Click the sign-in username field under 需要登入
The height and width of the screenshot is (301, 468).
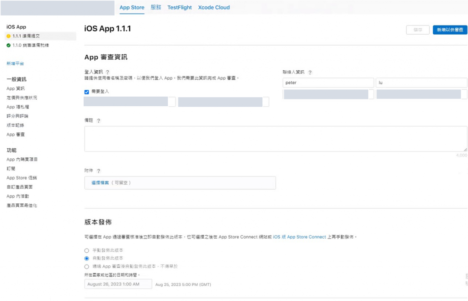129,102
